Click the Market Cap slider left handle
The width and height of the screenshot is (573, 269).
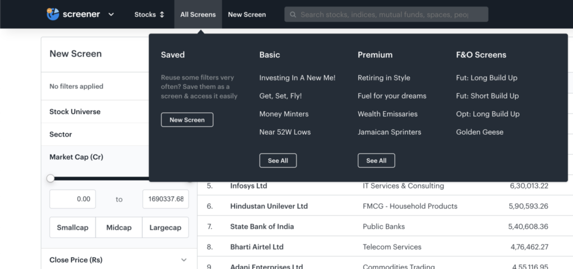point(50,178)
